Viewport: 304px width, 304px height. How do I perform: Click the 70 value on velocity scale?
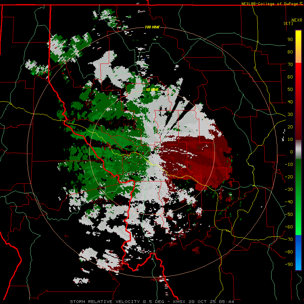[x=290, y=65]
